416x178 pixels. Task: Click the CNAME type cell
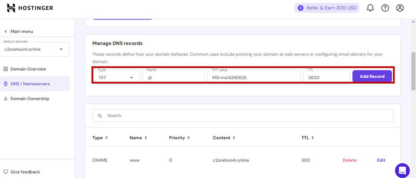(x=100, y=160)
